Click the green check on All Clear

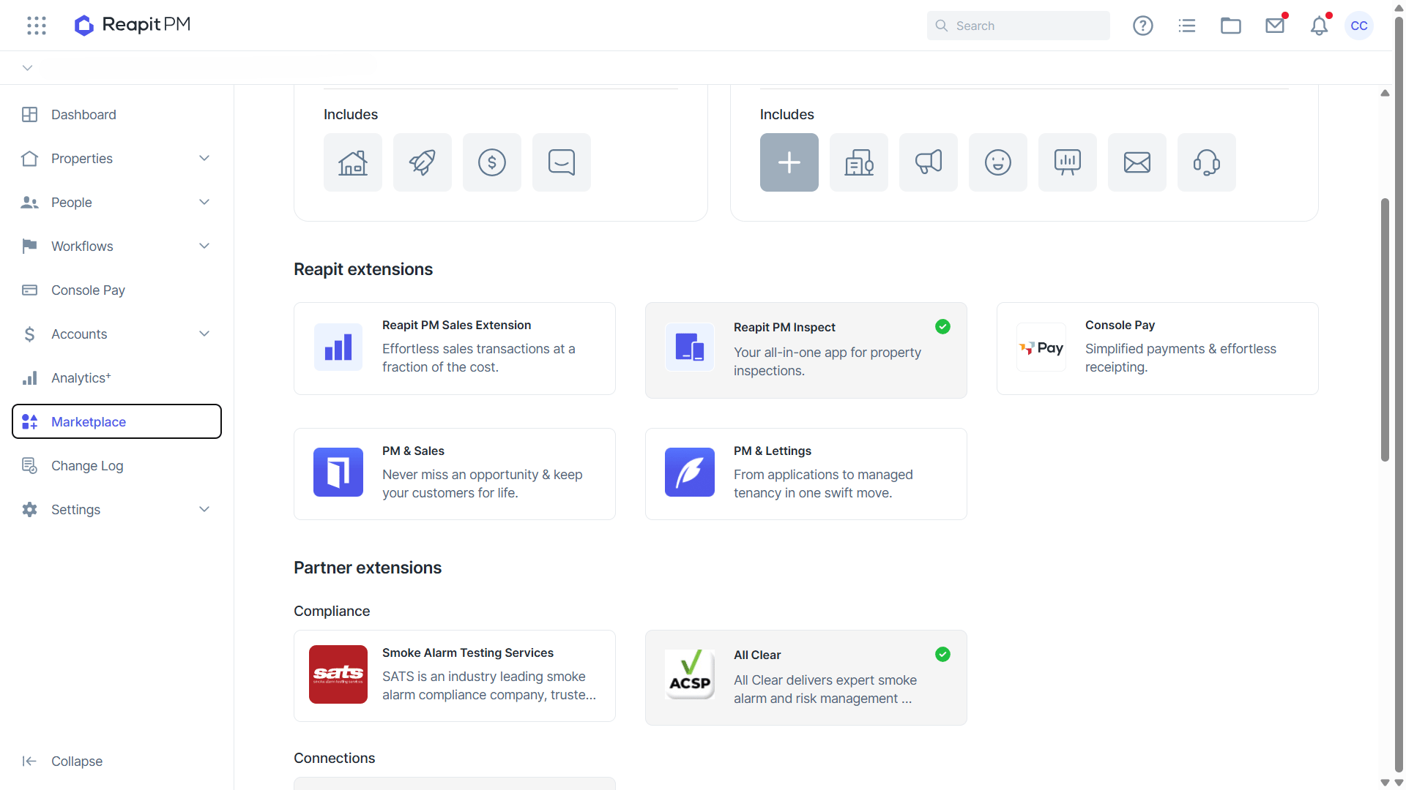pos(942,655)
